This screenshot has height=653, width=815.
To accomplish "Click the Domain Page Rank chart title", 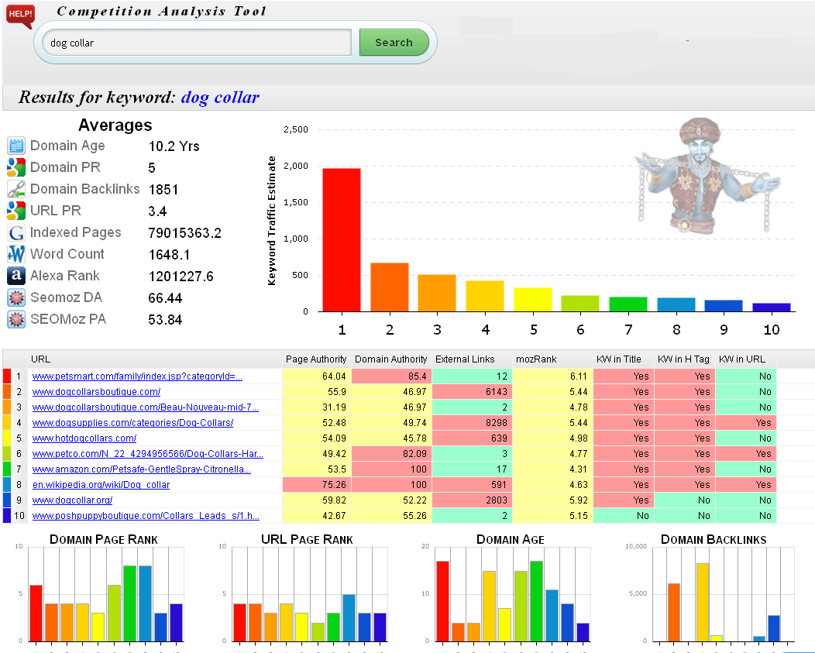I will tap(104, 540).
